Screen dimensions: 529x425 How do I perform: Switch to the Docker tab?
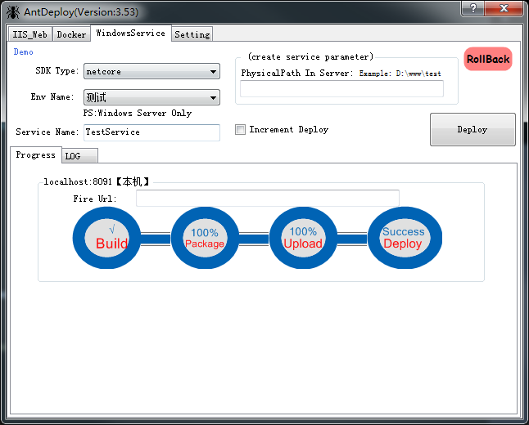[x=71, y=34]
